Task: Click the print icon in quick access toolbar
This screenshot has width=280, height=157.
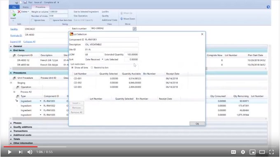Action: point(16,2)
